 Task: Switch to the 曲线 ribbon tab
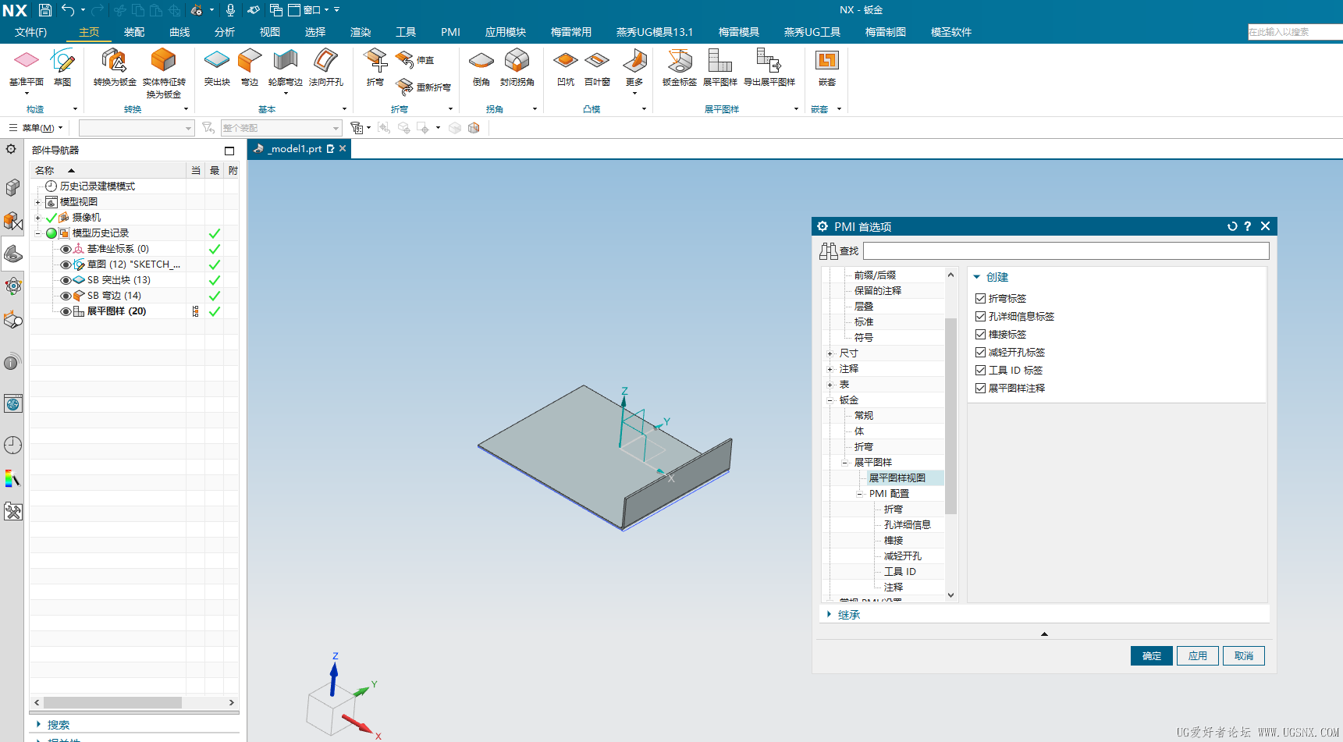pyautogui.click(x=179, y=32)
